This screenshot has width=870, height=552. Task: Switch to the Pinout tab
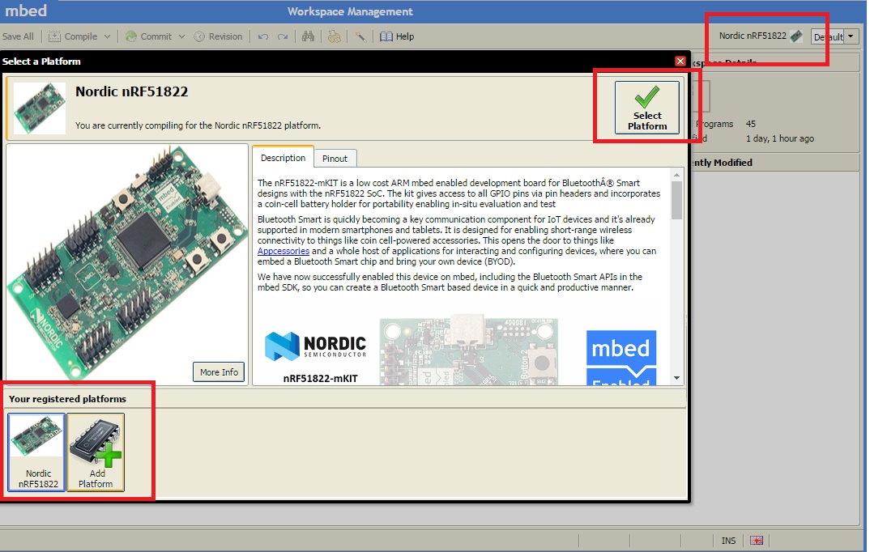click(x=335, y=159)
